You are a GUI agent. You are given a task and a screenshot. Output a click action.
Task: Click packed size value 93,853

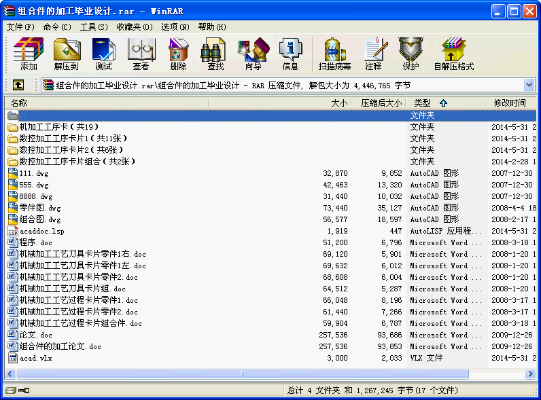pyautogui.click(x=389, y=346)
